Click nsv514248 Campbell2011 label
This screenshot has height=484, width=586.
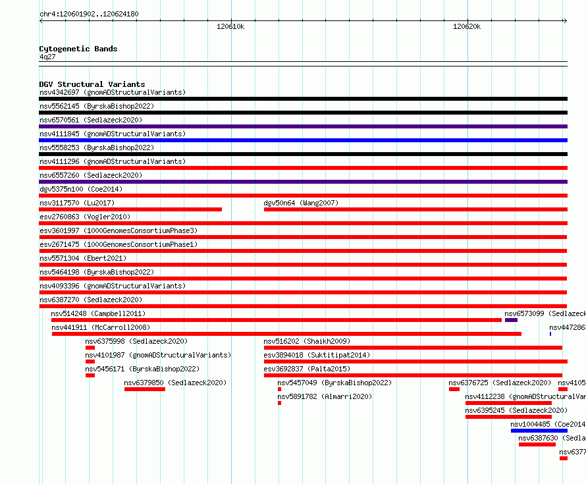click(x=98, y=313)
